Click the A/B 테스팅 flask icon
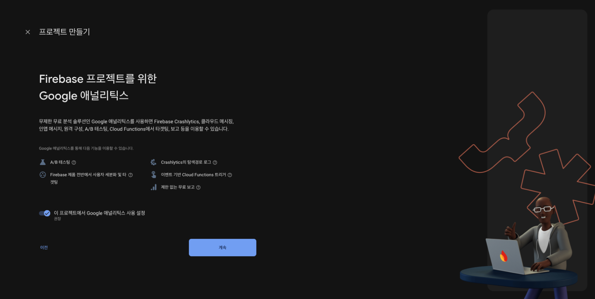This screenshot has width=595, height=299. (43, 162)
